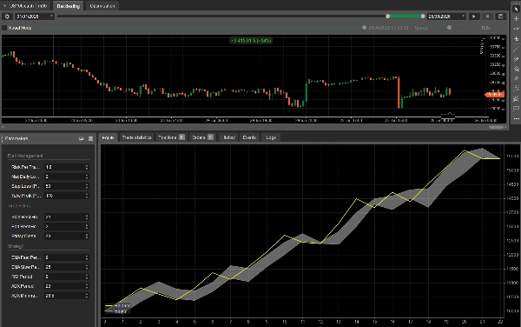Select the dotted levels Fibonacci tool
Viewport: 521px width, 327px height.
coord(516,89)
